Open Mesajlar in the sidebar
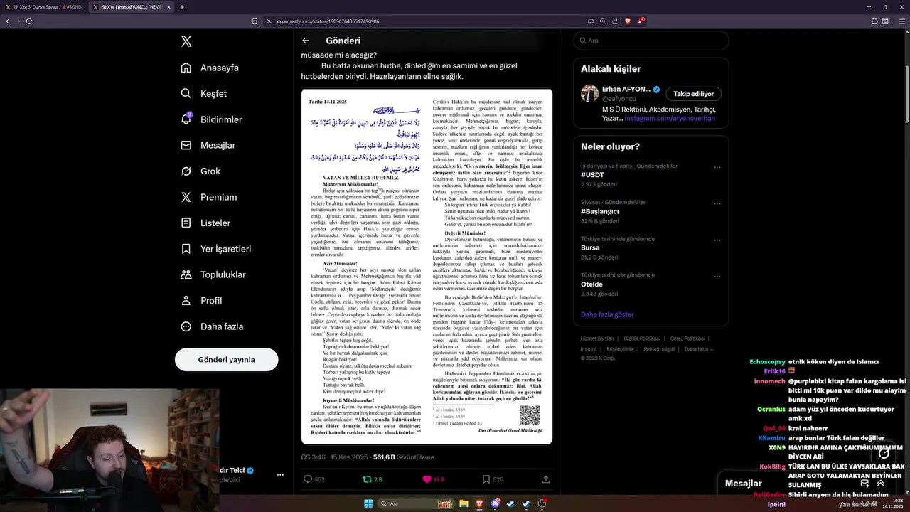Viewport: 910px width, 512px height. point(208,145)
